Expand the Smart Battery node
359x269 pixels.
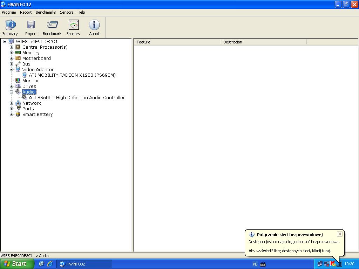tap(11, 115)
